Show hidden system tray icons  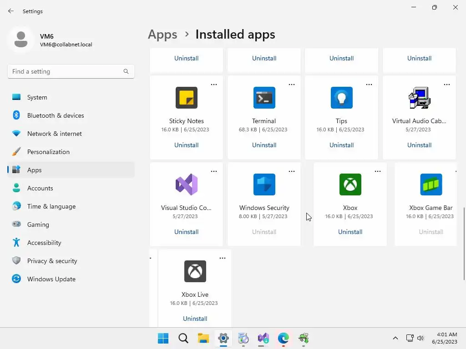(395, 338)
